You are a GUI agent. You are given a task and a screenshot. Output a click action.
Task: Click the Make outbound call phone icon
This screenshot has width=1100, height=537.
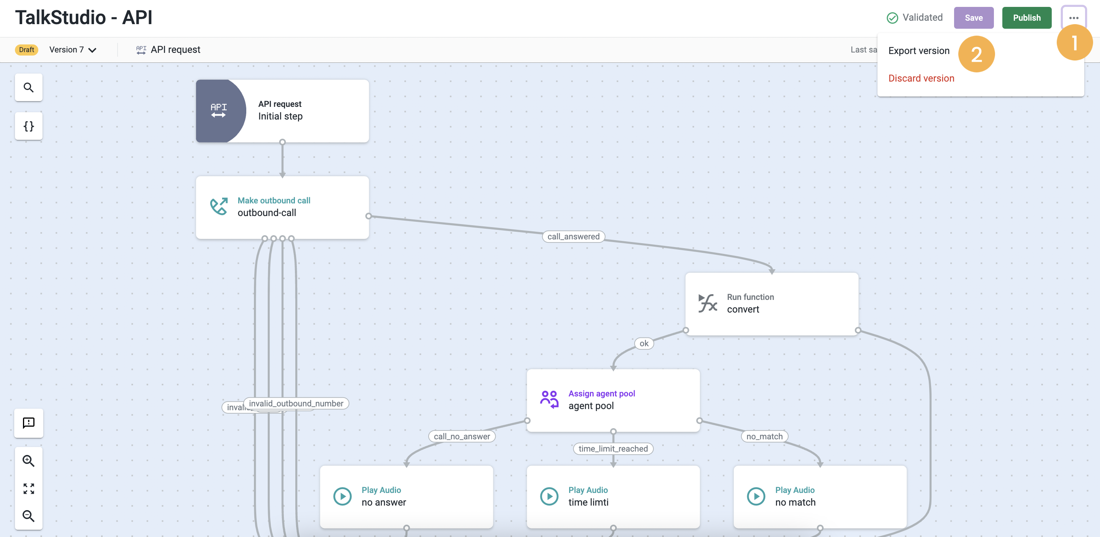point(219,206)
